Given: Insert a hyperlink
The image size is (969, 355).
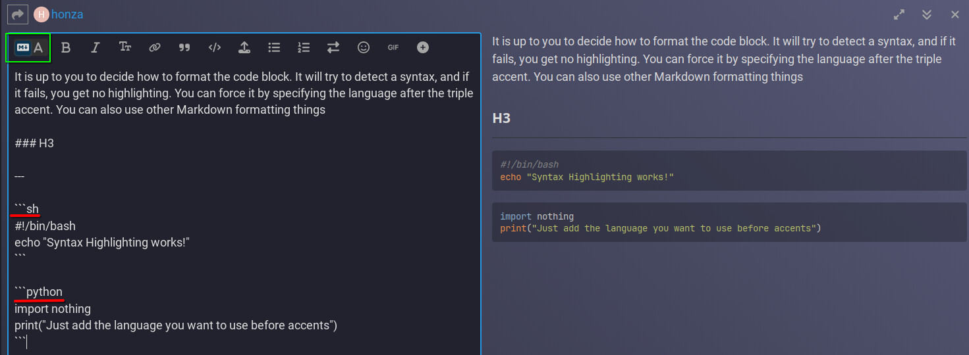Looking at the screenshot, I should click(155, 47).
